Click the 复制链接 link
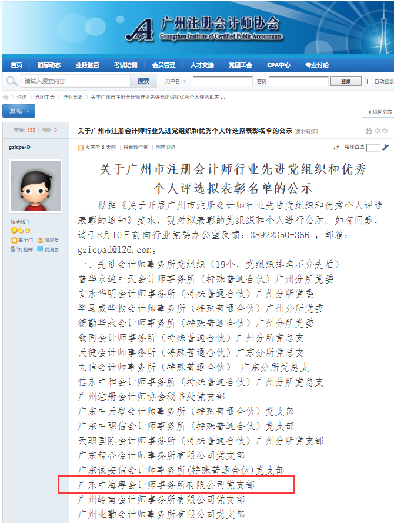The width and height of the screenshot is (394, 523). [x=306, y=132]
